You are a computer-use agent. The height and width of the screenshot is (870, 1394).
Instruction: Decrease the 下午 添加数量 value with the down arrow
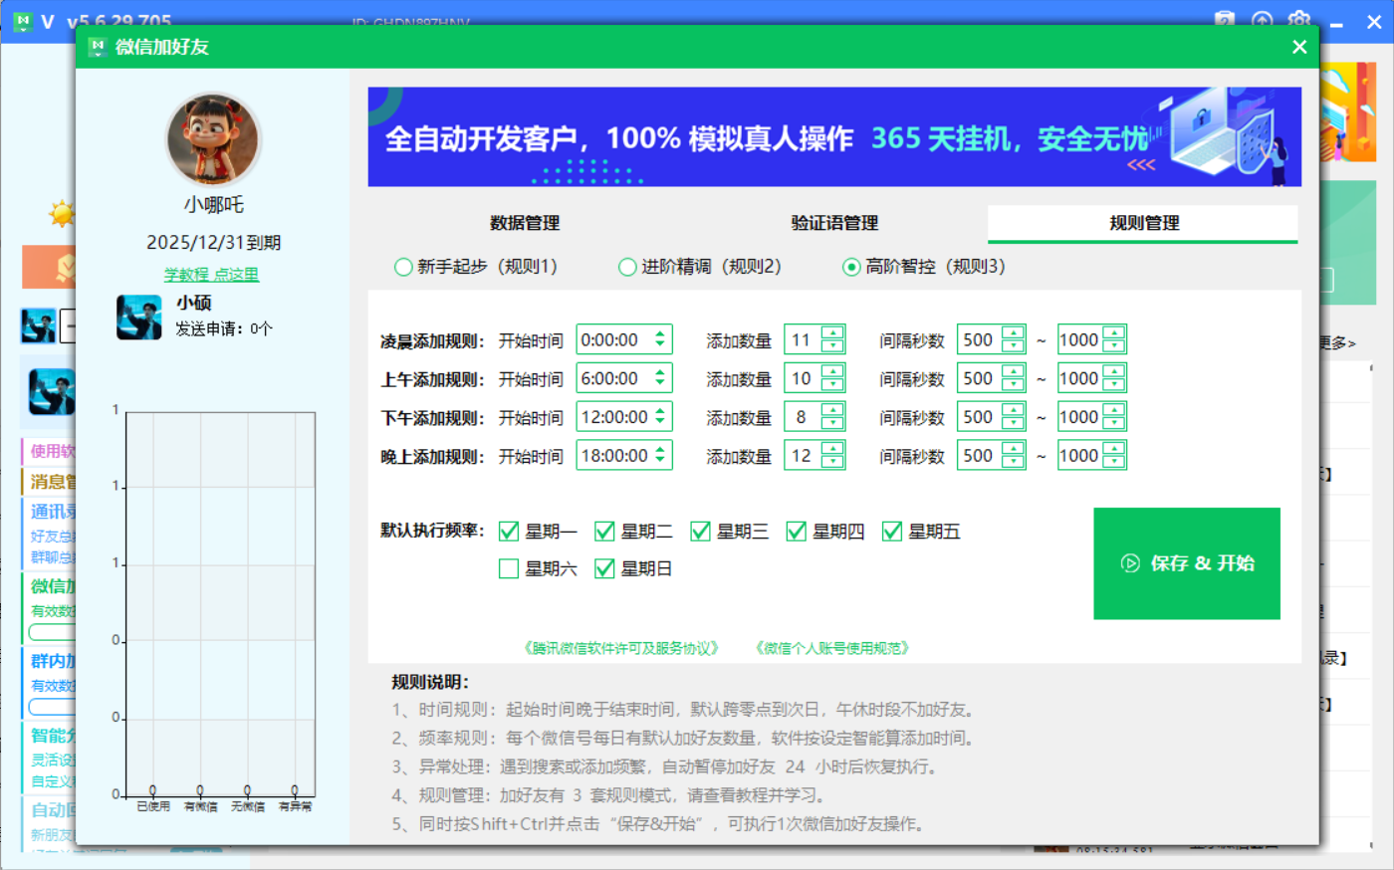833,424
